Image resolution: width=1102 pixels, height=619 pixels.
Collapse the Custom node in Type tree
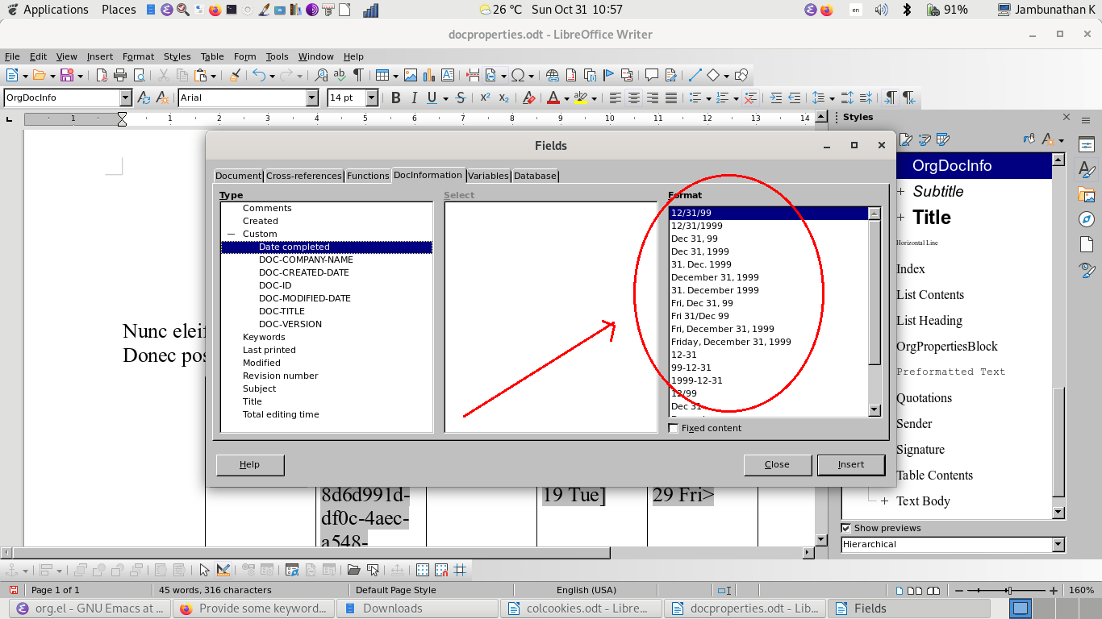[231, 234]
